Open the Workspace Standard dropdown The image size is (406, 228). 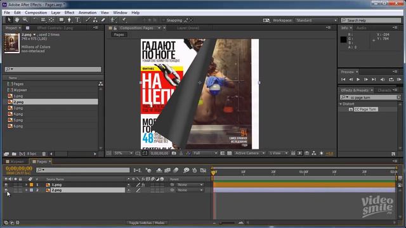coord(317,20)
